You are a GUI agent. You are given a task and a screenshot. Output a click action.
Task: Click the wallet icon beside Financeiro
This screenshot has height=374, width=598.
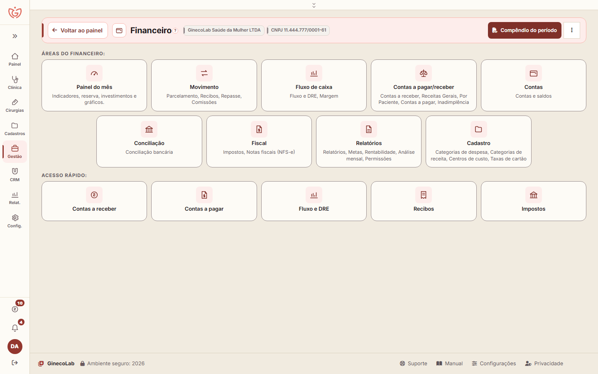point(119,30)
